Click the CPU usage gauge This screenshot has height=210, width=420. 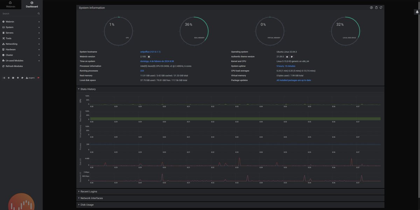(x=119, y=31)
